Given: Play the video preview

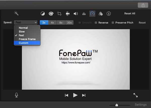Looking at the screenshot, I should coord(75,95).
